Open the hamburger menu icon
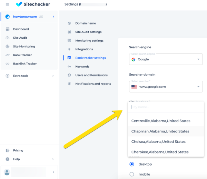 tap(7, 4)
